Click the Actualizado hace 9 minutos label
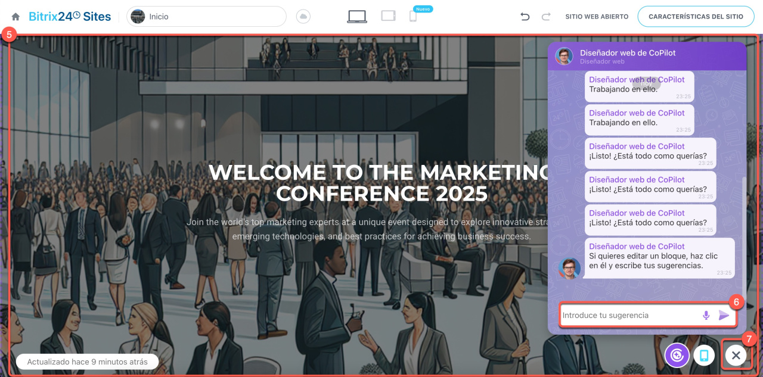Image resolution: width=763 pixels, height=377 pixels. click(x=87, y=362)
